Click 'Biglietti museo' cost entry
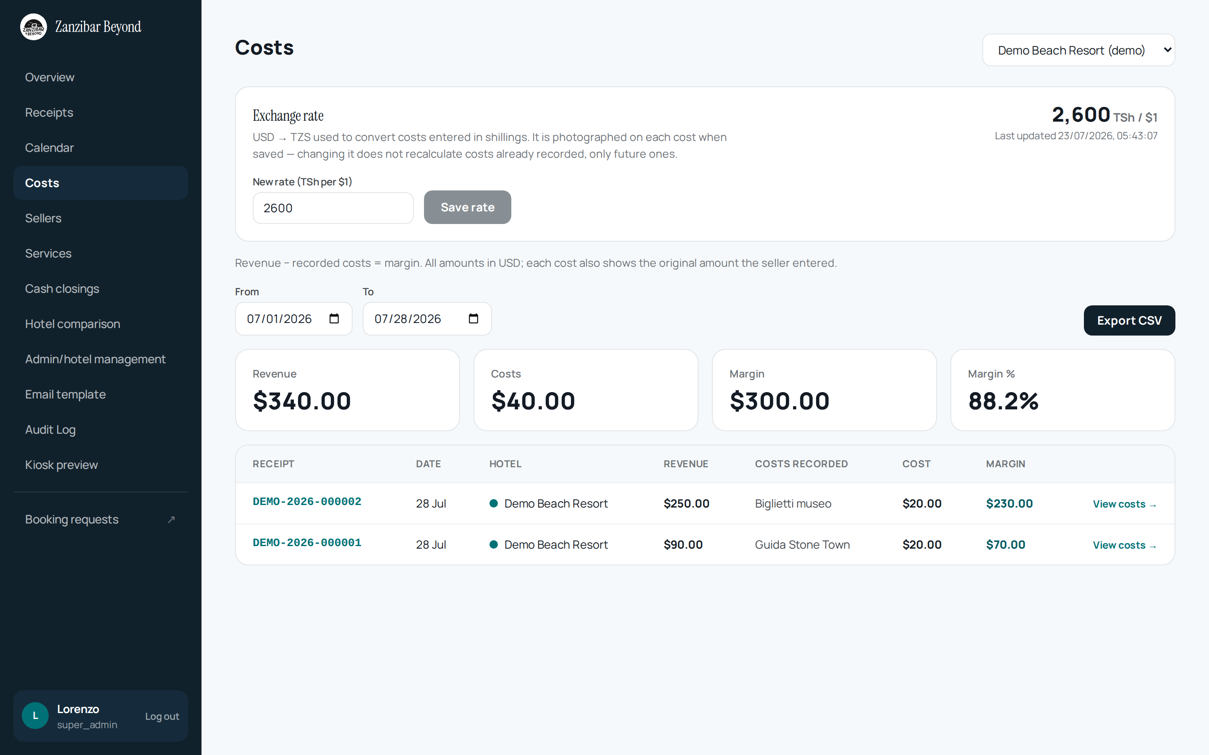The width and height of the screenshot is (1209, 755). (793, 503)
